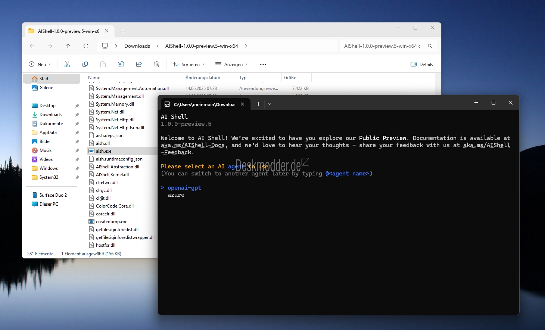545x330 pixels.
Task: Click the This PC monitor icon in the address bar
Action: pos(105,46)
